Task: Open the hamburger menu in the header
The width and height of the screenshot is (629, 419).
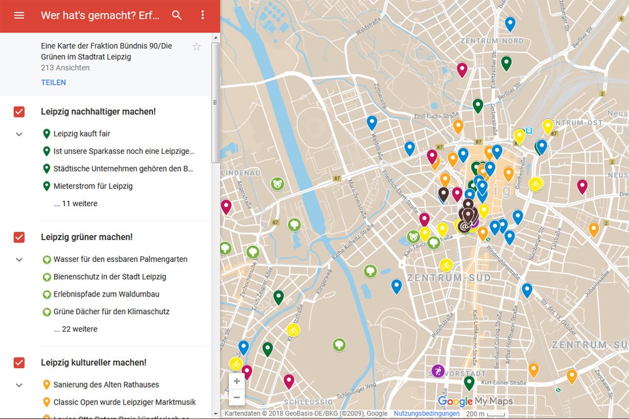Action: [x=18, y=14]
